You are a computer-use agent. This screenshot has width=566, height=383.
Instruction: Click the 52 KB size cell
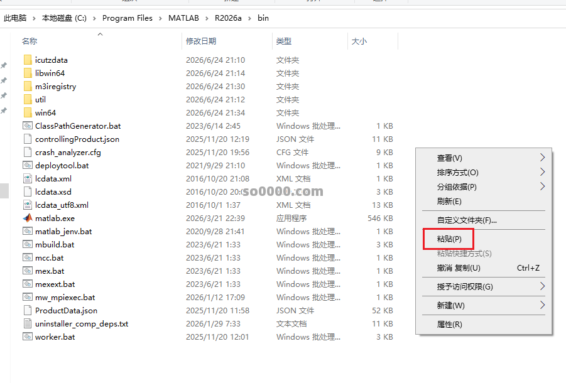383,311
